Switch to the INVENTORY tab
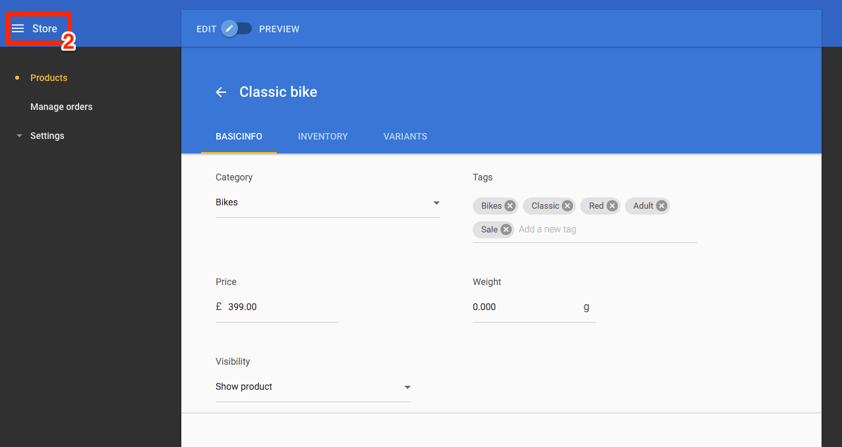 point(323,136)
